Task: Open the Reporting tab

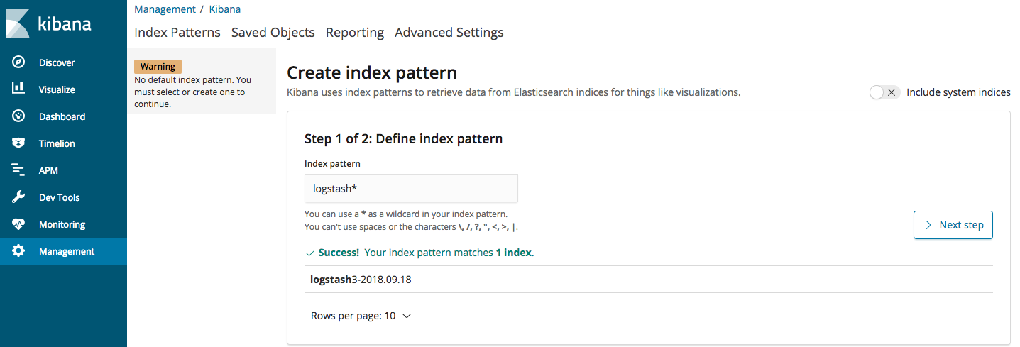Action: [x=355, y=33]
